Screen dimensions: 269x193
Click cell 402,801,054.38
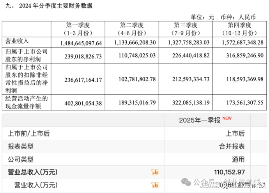[83, 103]
